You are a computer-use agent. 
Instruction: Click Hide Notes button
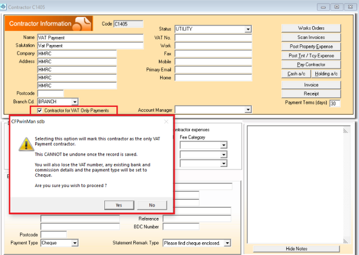[x=297, y=248]
